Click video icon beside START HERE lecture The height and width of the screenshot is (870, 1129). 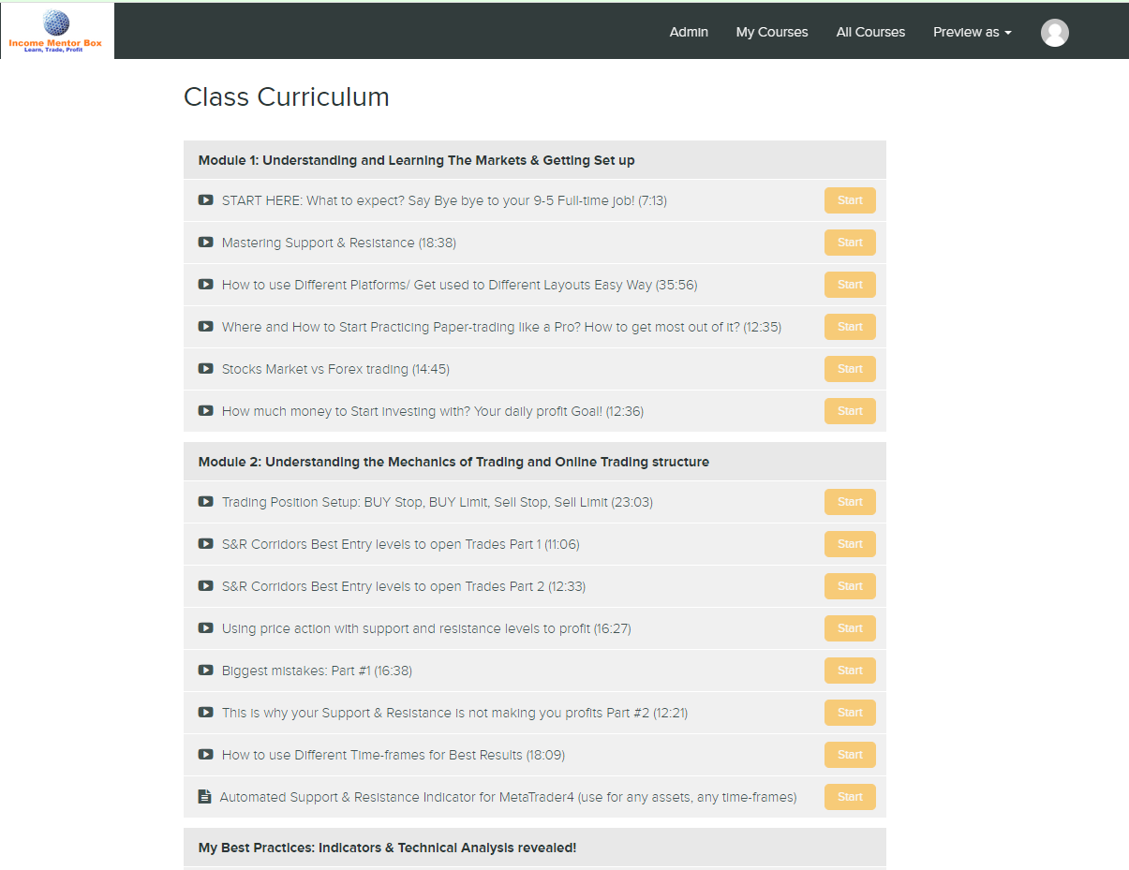(206, 200)
